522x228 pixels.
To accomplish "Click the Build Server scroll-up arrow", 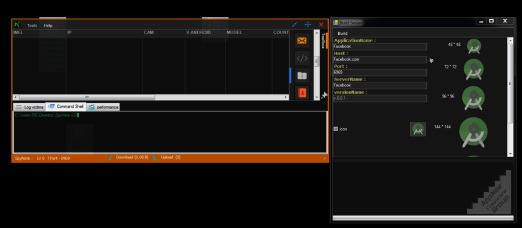I will click(x=510, y=40).
